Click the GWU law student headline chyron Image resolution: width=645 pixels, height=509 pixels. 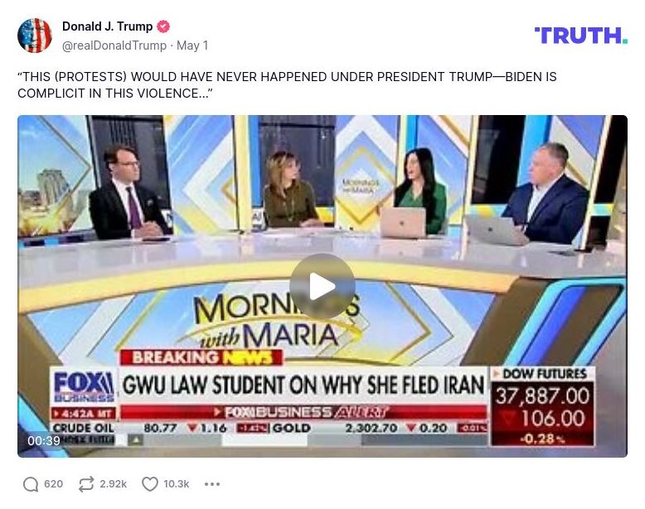click(x=303, y=386)
